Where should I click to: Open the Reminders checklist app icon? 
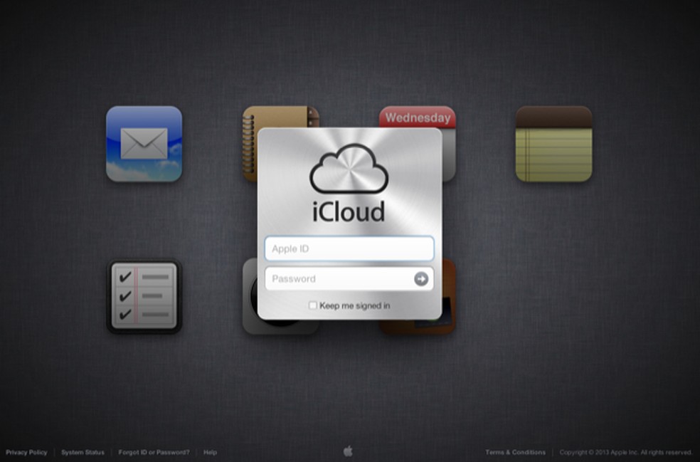[x=144, y=295]
